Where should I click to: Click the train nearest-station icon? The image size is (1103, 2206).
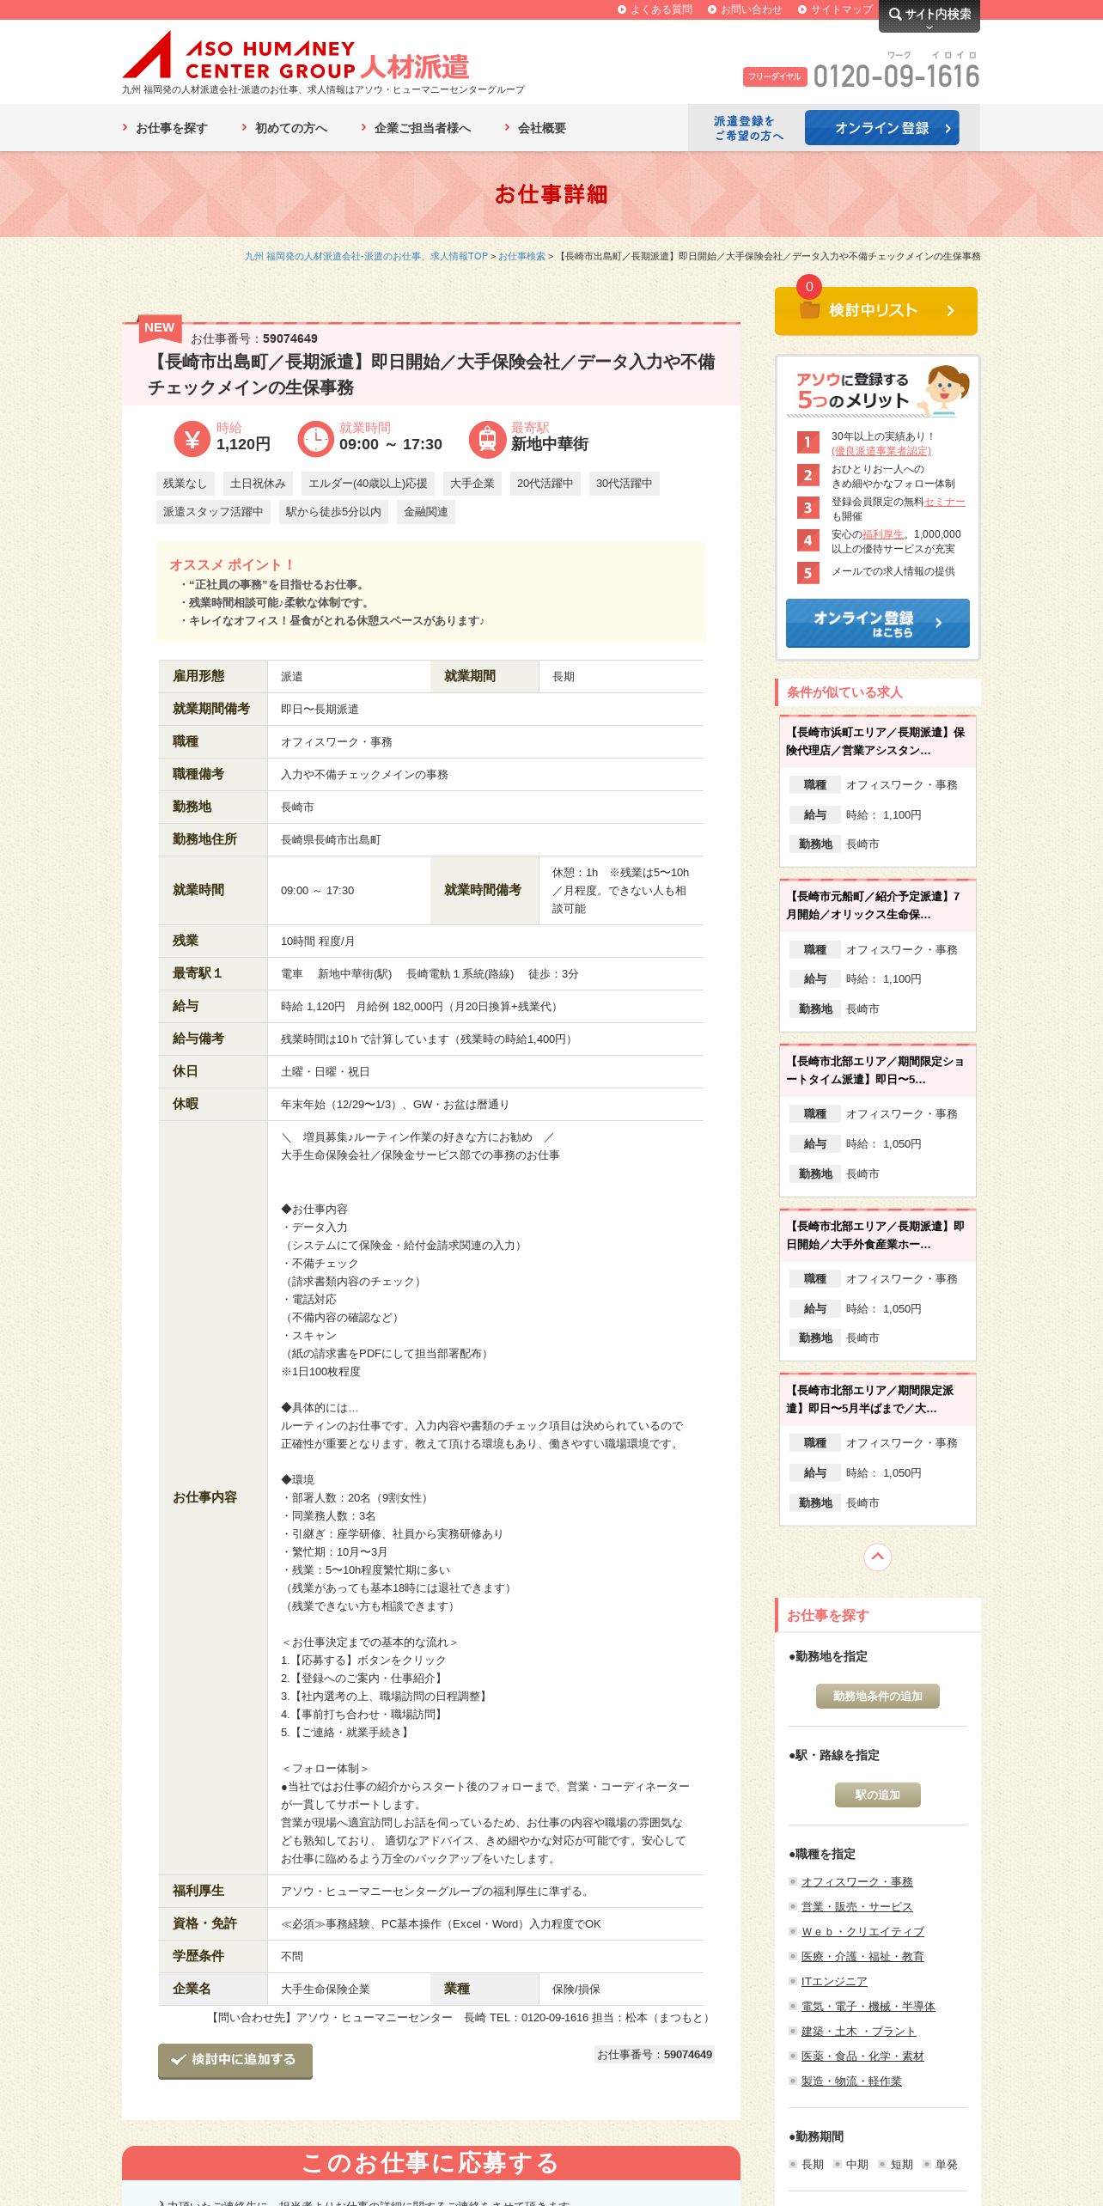click(x=487, y=439)
